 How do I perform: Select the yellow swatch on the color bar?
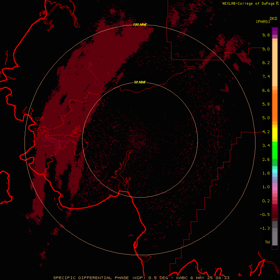tap(275, 133)
